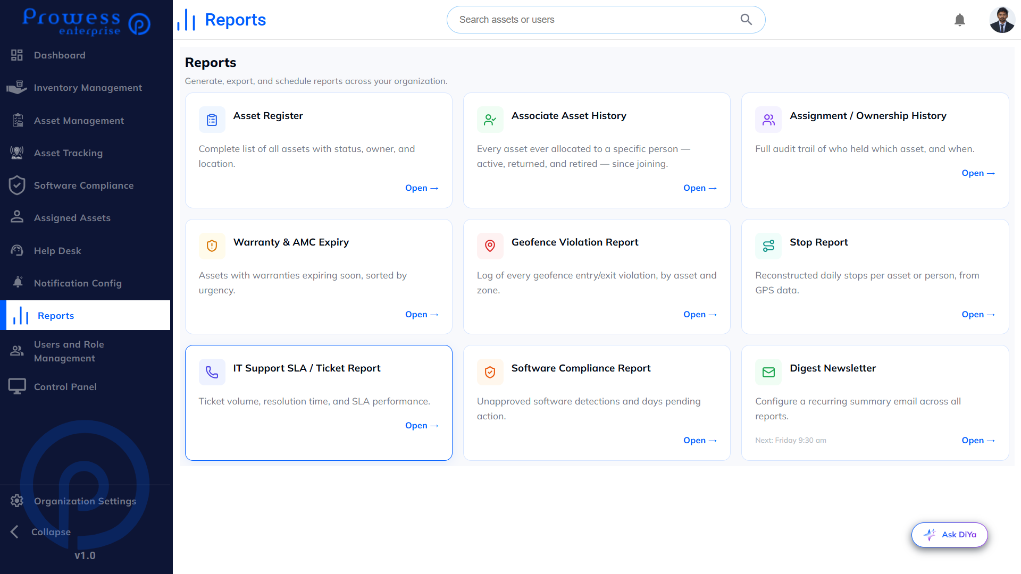Focus the Search assets or users field
The height and width of the screenshot is (574, 1021).
point(606,20)
